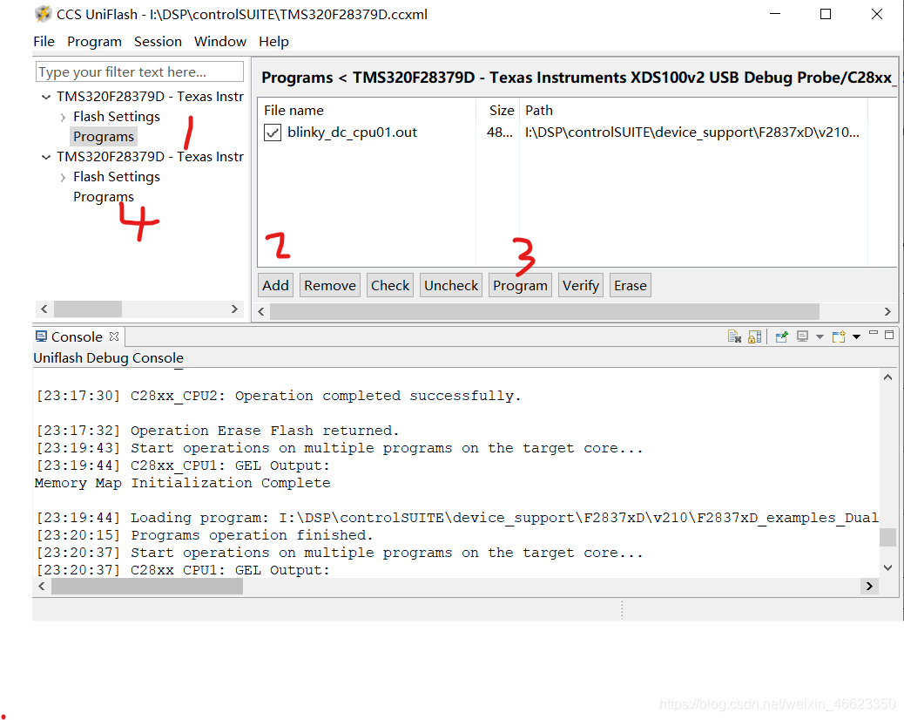The width and height of the screenshot is (904, 720).
Task: Click the Programs table horizontal scrollbar thumb
Action: [544, 311]
